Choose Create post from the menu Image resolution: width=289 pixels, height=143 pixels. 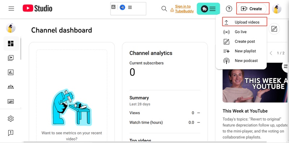pyautogui.click(x=241, y=41)
